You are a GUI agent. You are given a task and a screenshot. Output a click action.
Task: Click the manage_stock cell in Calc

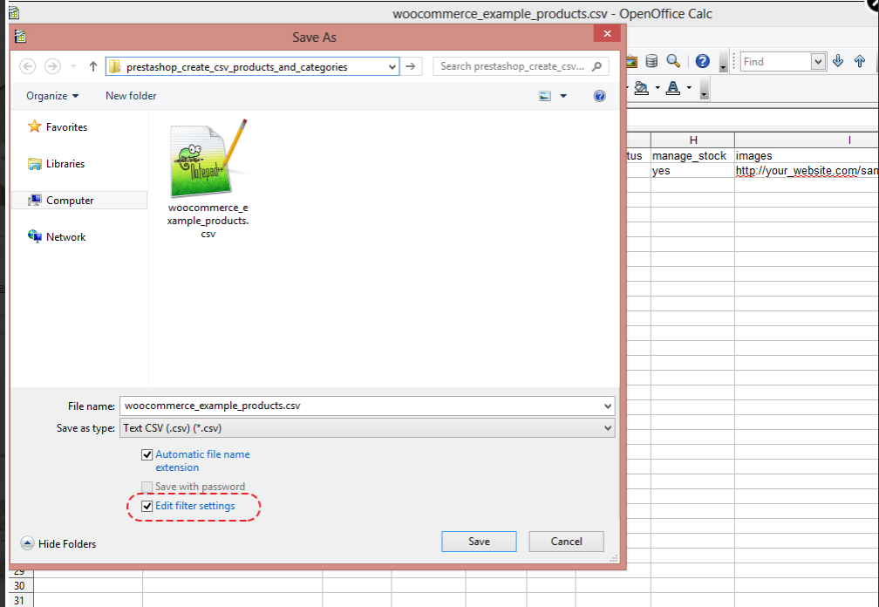(x=692, y=156)
